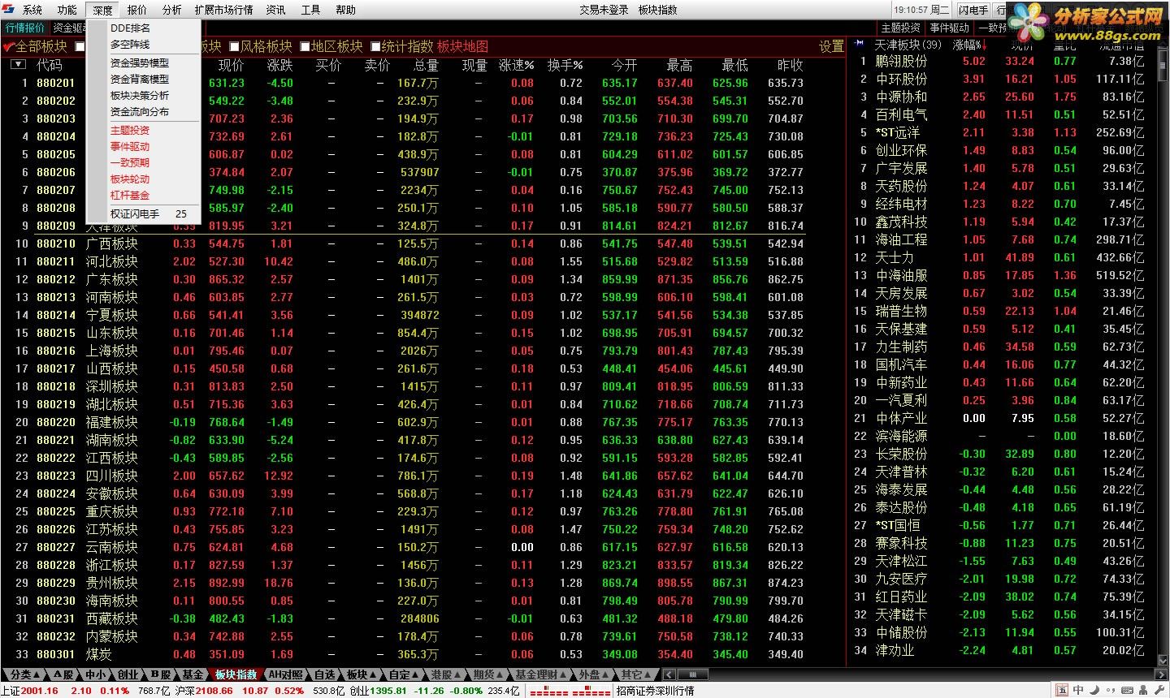Expand the 期货▲ bottom tab menu
Image resolution: width=1170 pixels, height=698 pixels.
(489, 674)
